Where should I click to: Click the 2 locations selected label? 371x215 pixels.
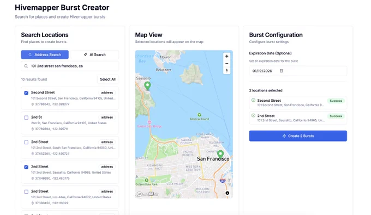point(266,90)
